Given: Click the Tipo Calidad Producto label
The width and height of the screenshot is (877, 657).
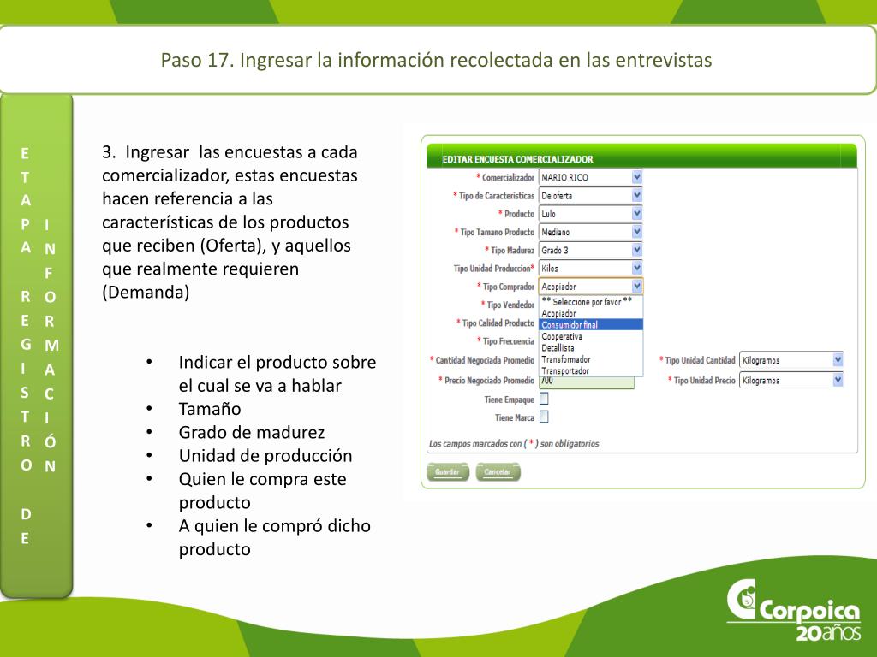Looking at the screenshot, I should (x=496, y=323).
